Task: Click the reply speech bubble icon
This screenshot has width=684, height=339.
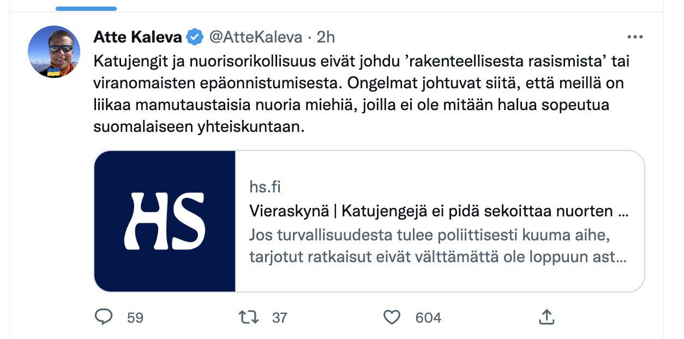Action: (104, 317)
